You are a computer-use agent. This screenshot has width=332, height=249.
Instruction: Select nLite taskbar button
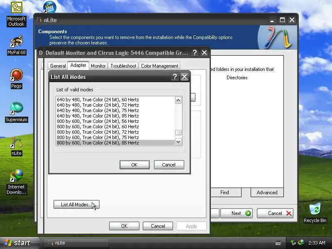76,243
